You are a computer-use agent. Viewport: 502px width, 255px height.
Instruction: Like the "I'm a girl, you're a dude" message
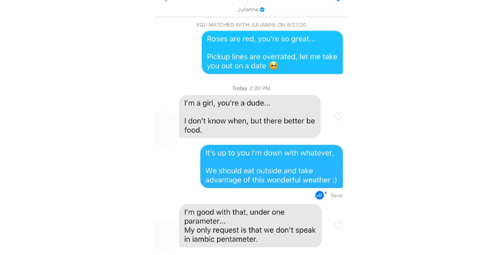(338, 116)
